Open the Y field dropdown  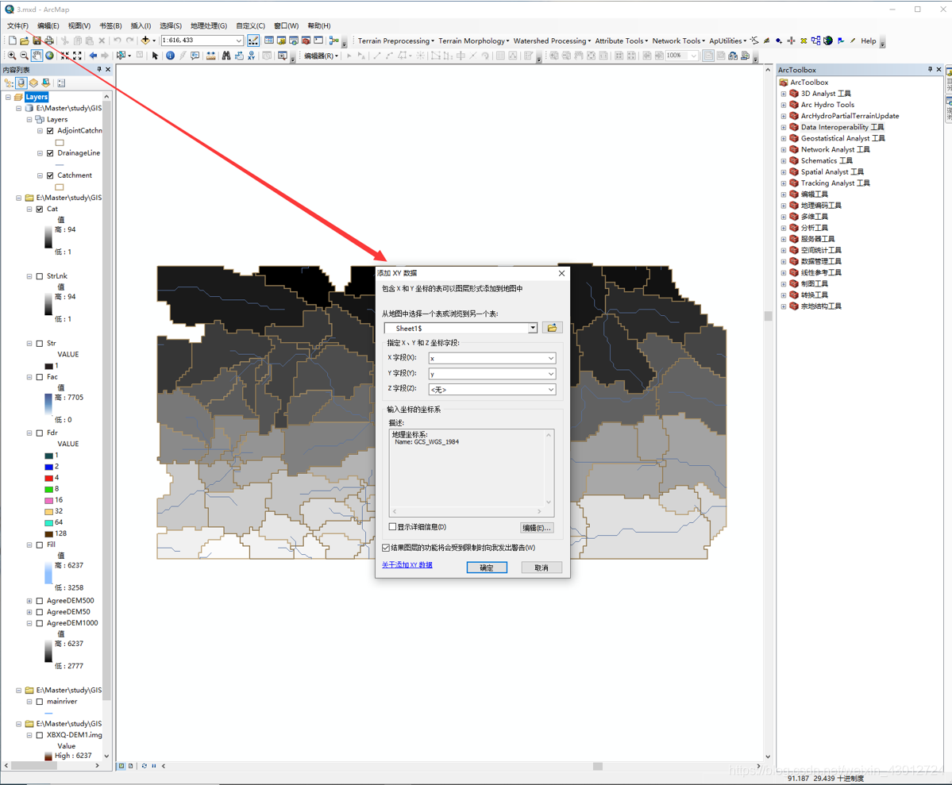pos(551,373)
